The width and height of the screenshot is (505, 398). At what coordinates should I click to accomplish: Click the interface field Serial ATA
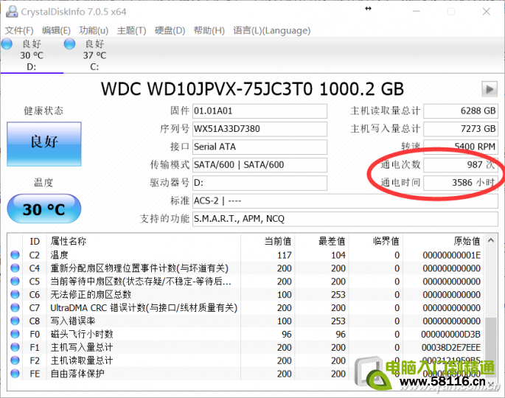tap(260, 147)
